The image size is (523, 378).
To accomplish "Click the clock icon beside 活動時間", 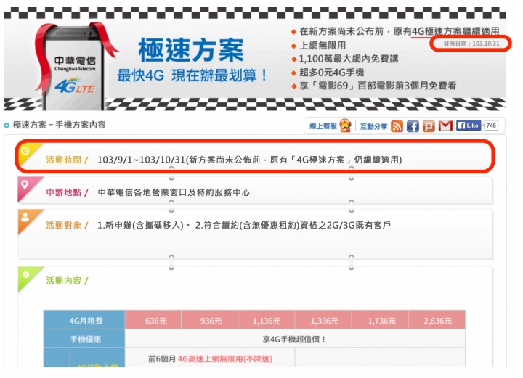I will click(x=25, y=151).
